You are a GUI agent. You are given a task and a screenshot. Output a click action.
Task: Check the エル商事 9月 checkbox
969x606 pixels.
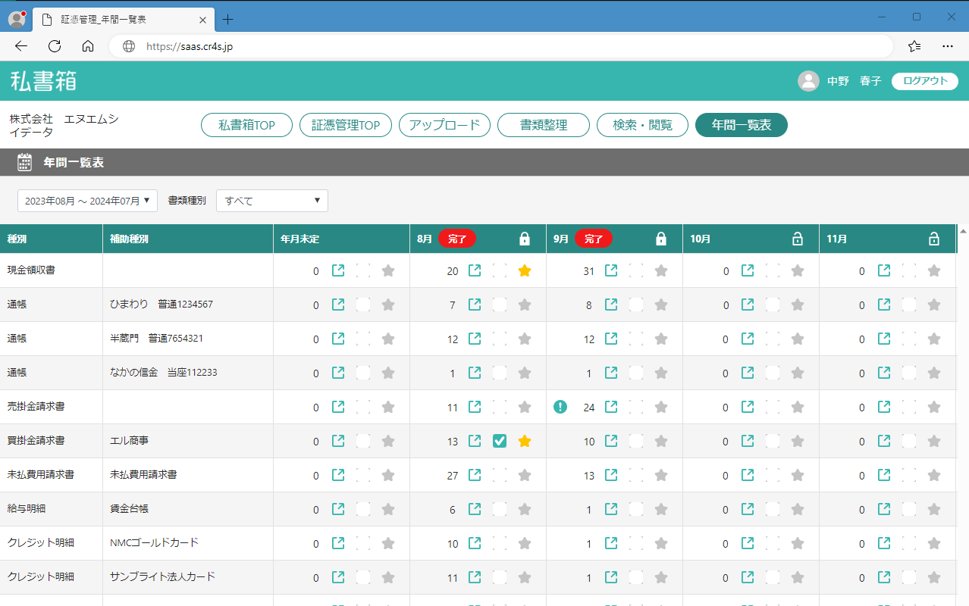[x=636, y=441]
